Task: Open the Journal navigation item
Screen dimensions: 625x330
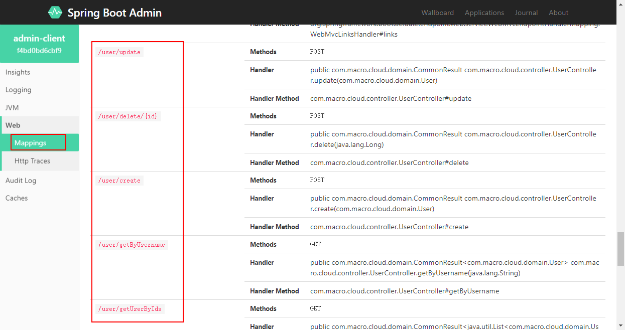Action: pyautogui.click(x=526, y=13)
